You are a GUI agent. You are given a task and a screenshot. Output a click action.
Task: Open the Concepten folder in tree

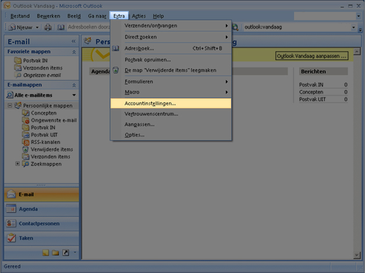(x=44, y=113)
